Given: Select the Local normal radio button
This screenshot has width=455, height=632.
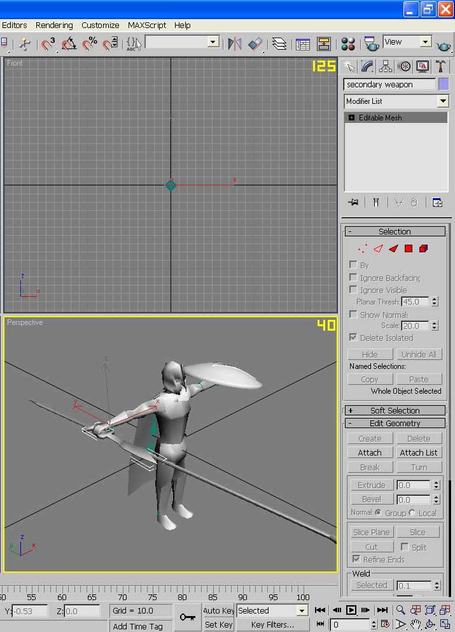Looking at the screenshot, I should 412,512.
